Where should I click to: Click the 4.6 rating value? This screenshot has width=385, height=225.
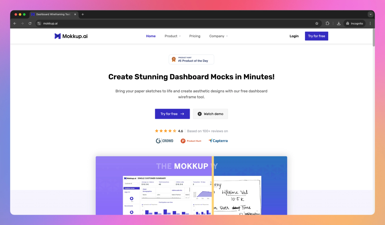tap(180, 131)
